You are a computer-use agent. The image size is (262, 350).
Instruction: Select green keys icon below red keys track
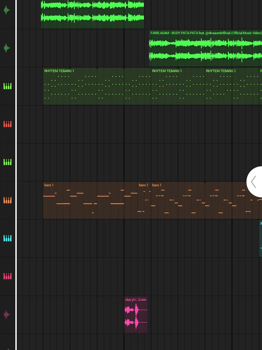(8, 162)
